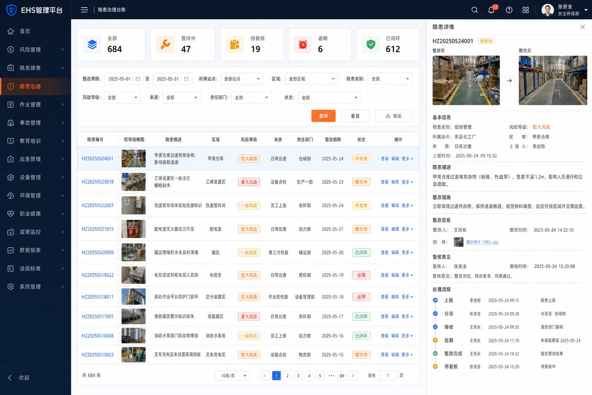Click the 职业健康 heart icon

tap(11, 213)
